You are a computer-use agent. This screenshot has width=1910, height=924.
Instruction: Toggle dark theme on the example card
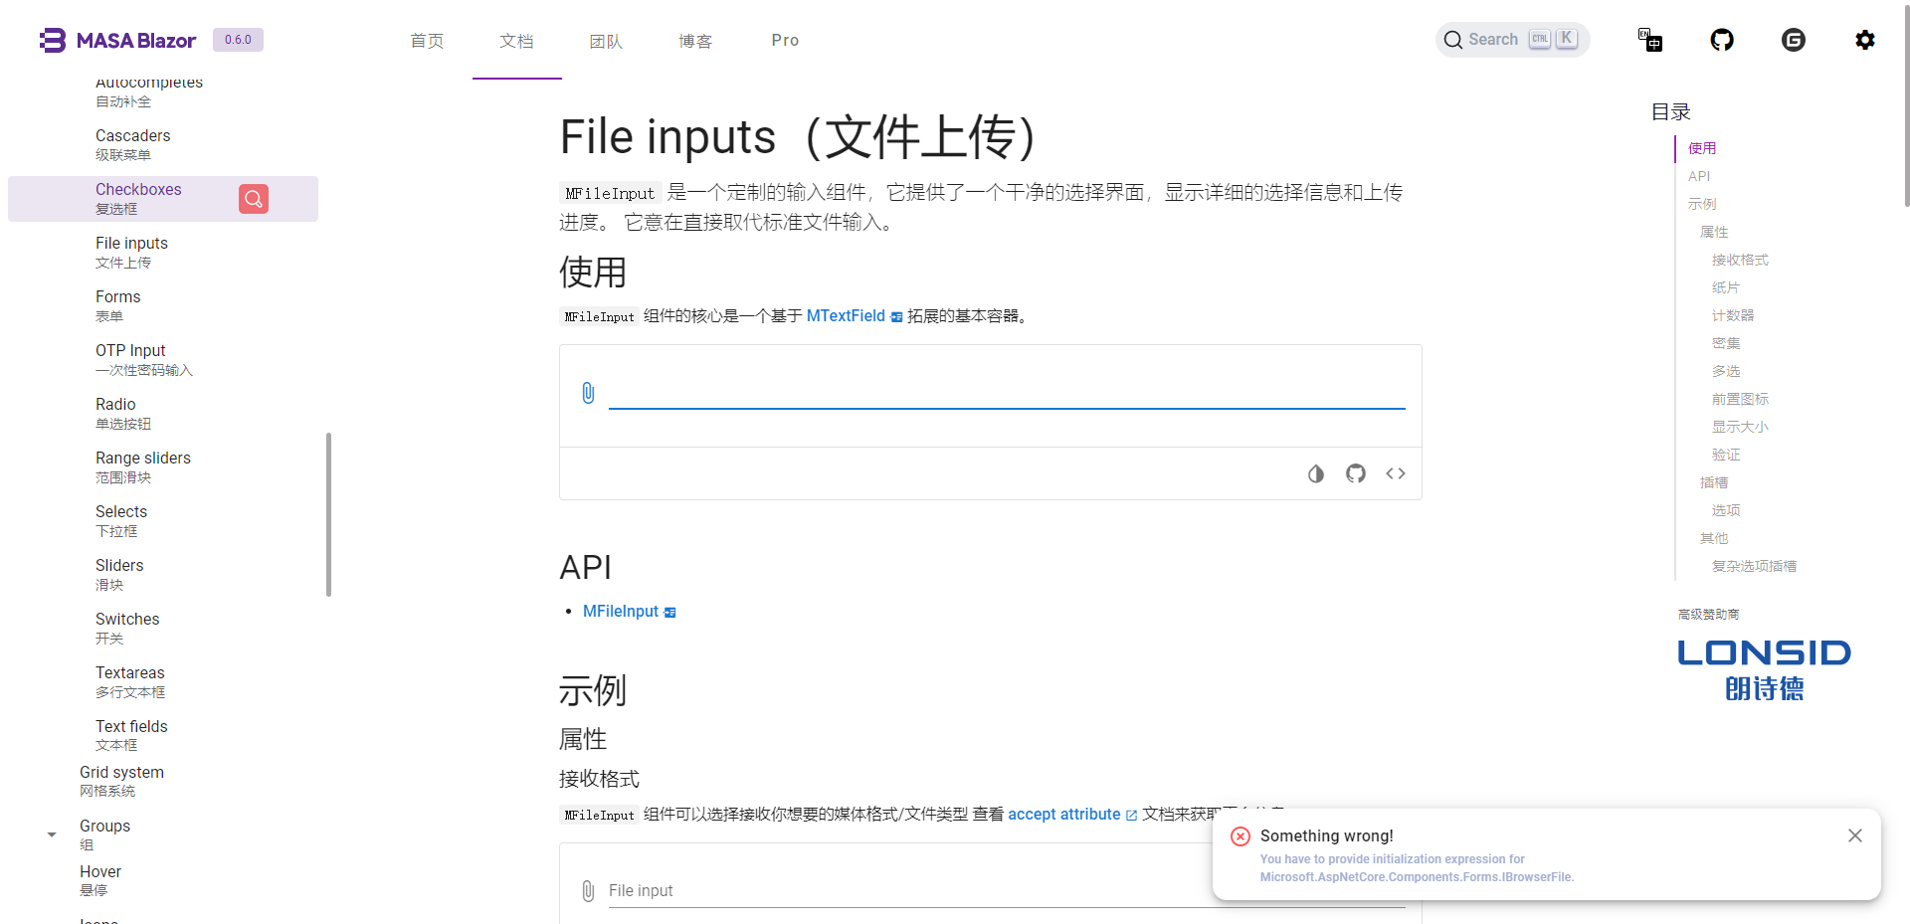(x=1316, y=473)
